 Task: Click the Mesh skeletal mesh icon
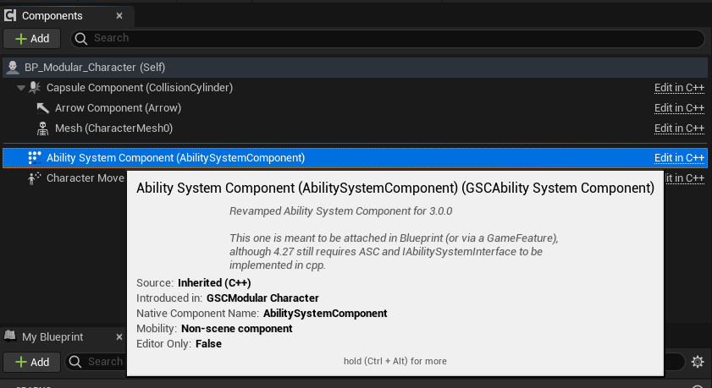43,128
